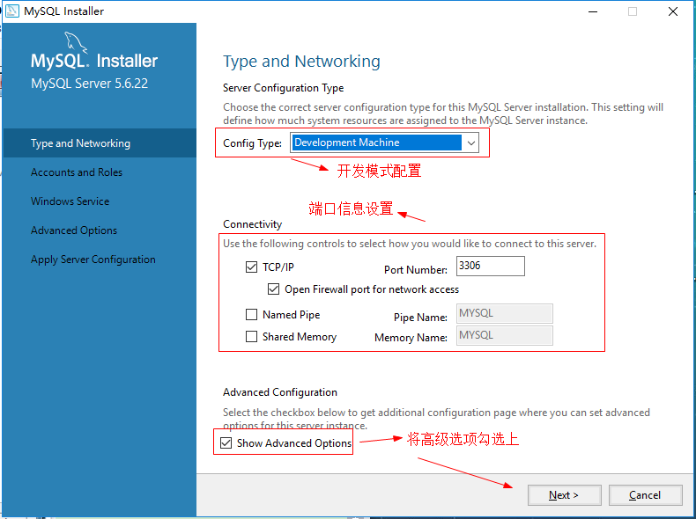Select Advanced Options in the sidebar
This screenshot has height=519, width=696.
74,230
